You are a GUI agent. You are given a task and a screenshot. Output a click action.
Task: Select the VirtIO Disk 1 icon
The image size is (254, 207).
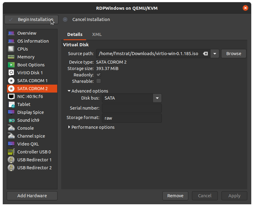(11, 73)
